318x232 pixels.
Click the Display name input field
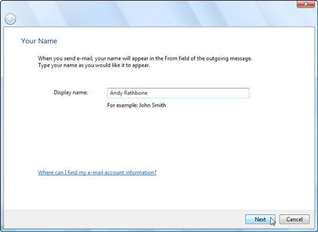click(x=178, y=93)
